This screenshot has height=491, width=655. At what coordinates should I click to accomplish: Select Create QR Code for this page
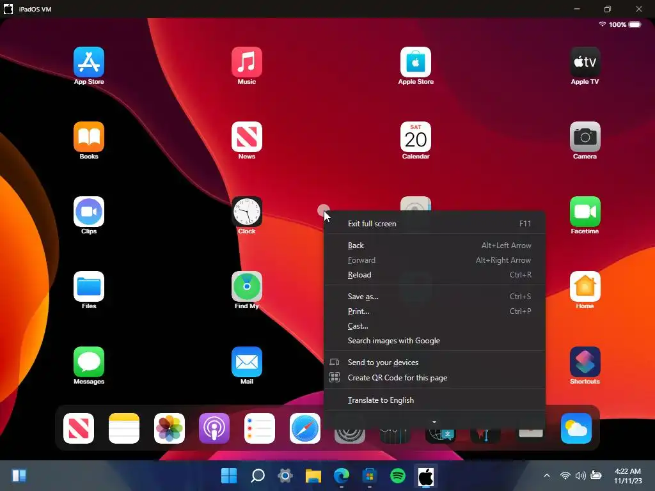coord(434,377)
